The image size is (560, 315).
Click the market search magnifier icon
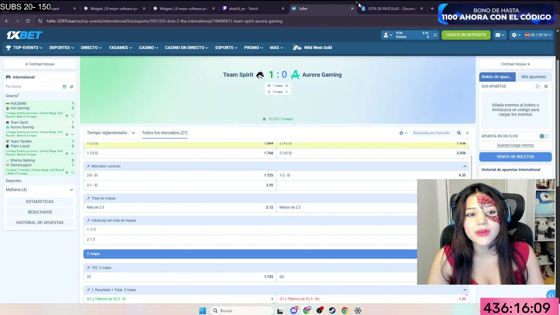tap(459, 133)
